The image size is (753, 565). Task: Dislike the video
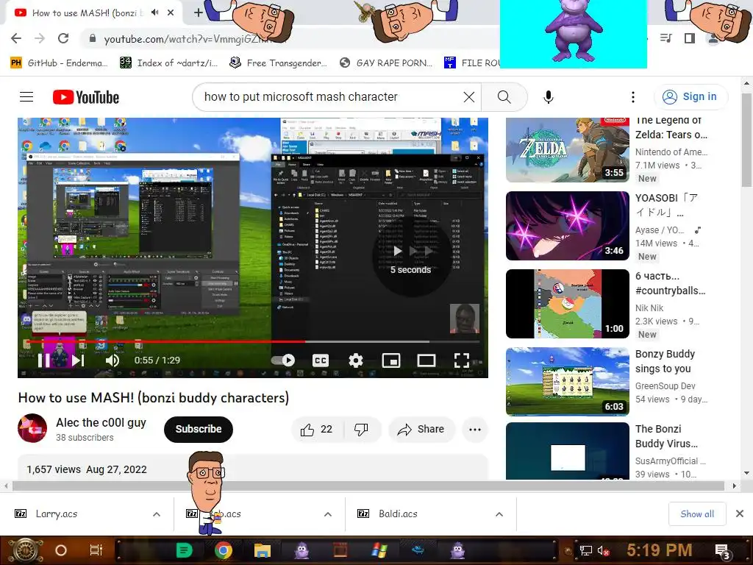pyautogui.click(x=361, y=430)
